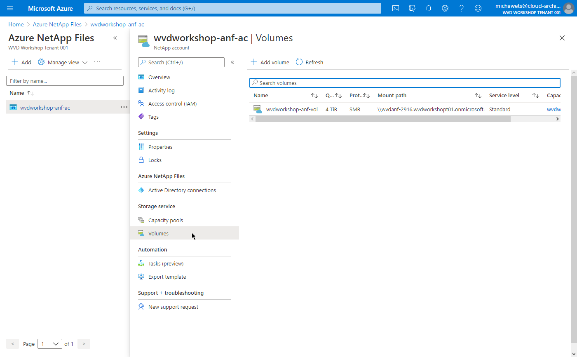
Task: Open portal settings gear
Action: tap(445, 8)
